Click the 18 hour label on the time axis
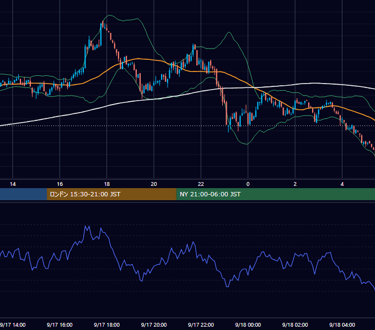The image size is (375, 330). coord(107,184)
